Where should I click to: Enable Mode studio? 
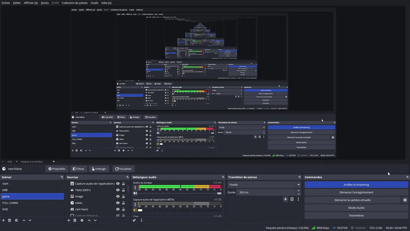pyautogui.click(x=356, y=208)
